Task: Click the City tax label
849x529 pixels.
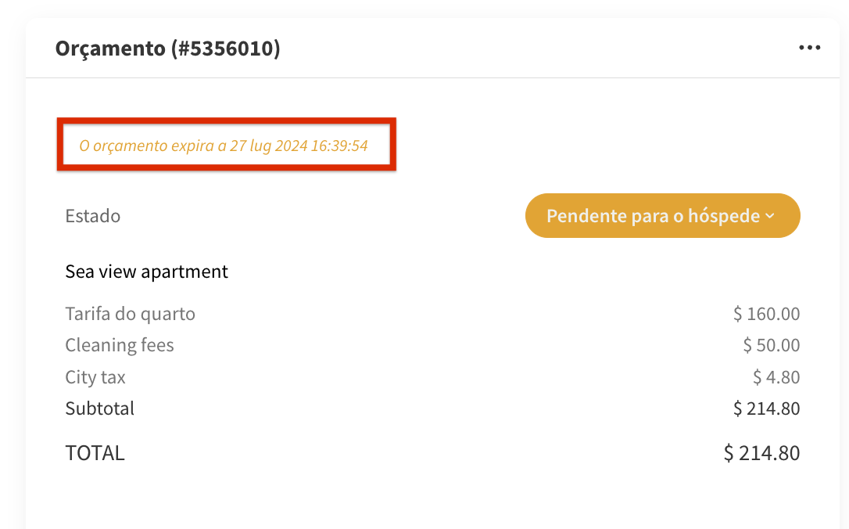Action: pyautogui.click(x=95, y=377)
